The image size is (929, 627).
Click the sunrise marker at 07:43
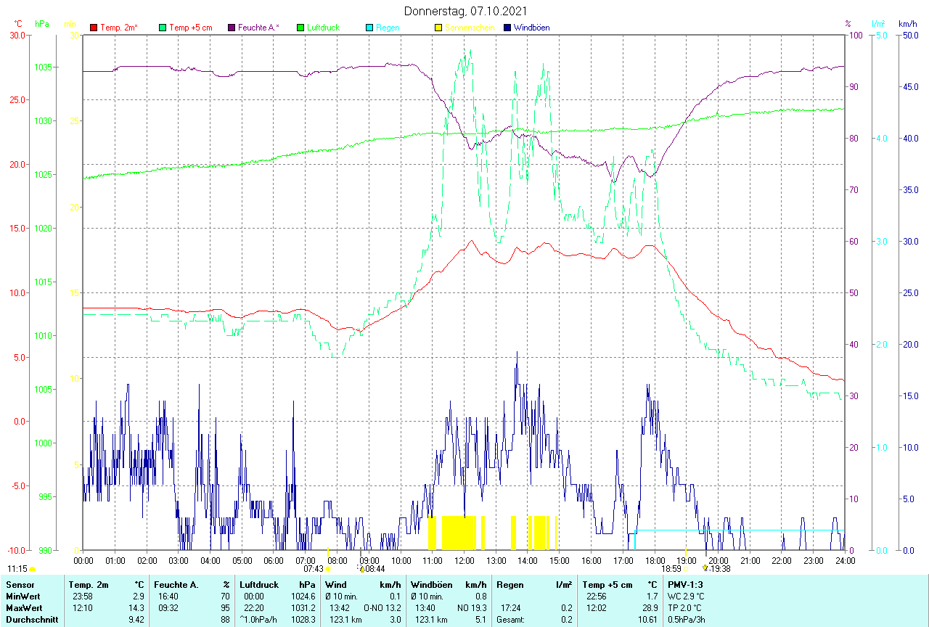coord(328,569)
